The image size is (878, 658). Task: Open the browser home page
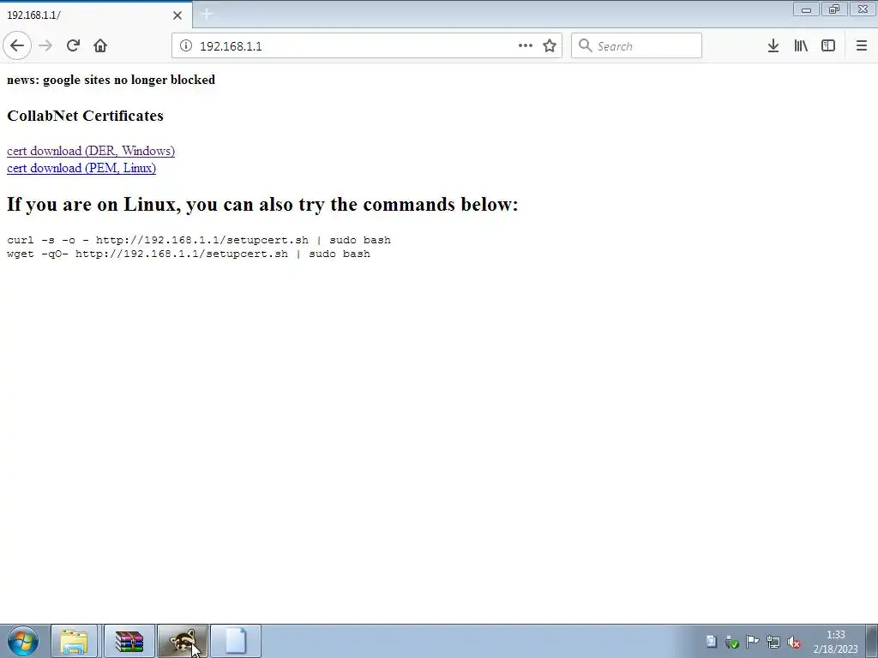click(x=100, y=45)
